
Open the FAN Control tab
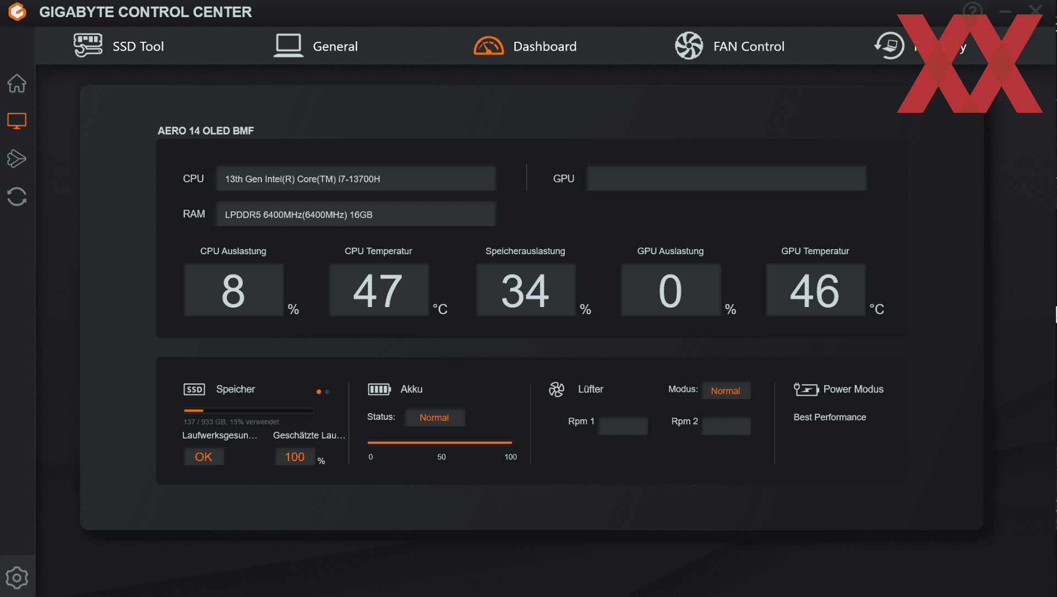[730, 46]
